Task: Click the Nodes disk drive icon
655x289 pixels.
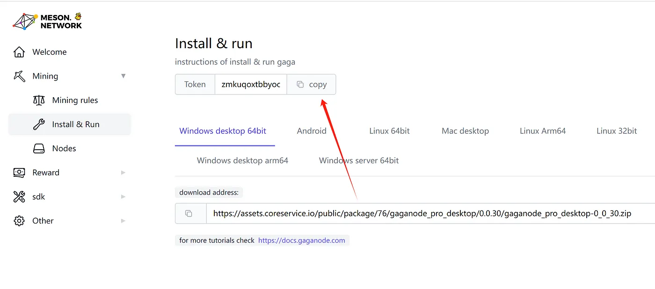Action: point(39,149)
